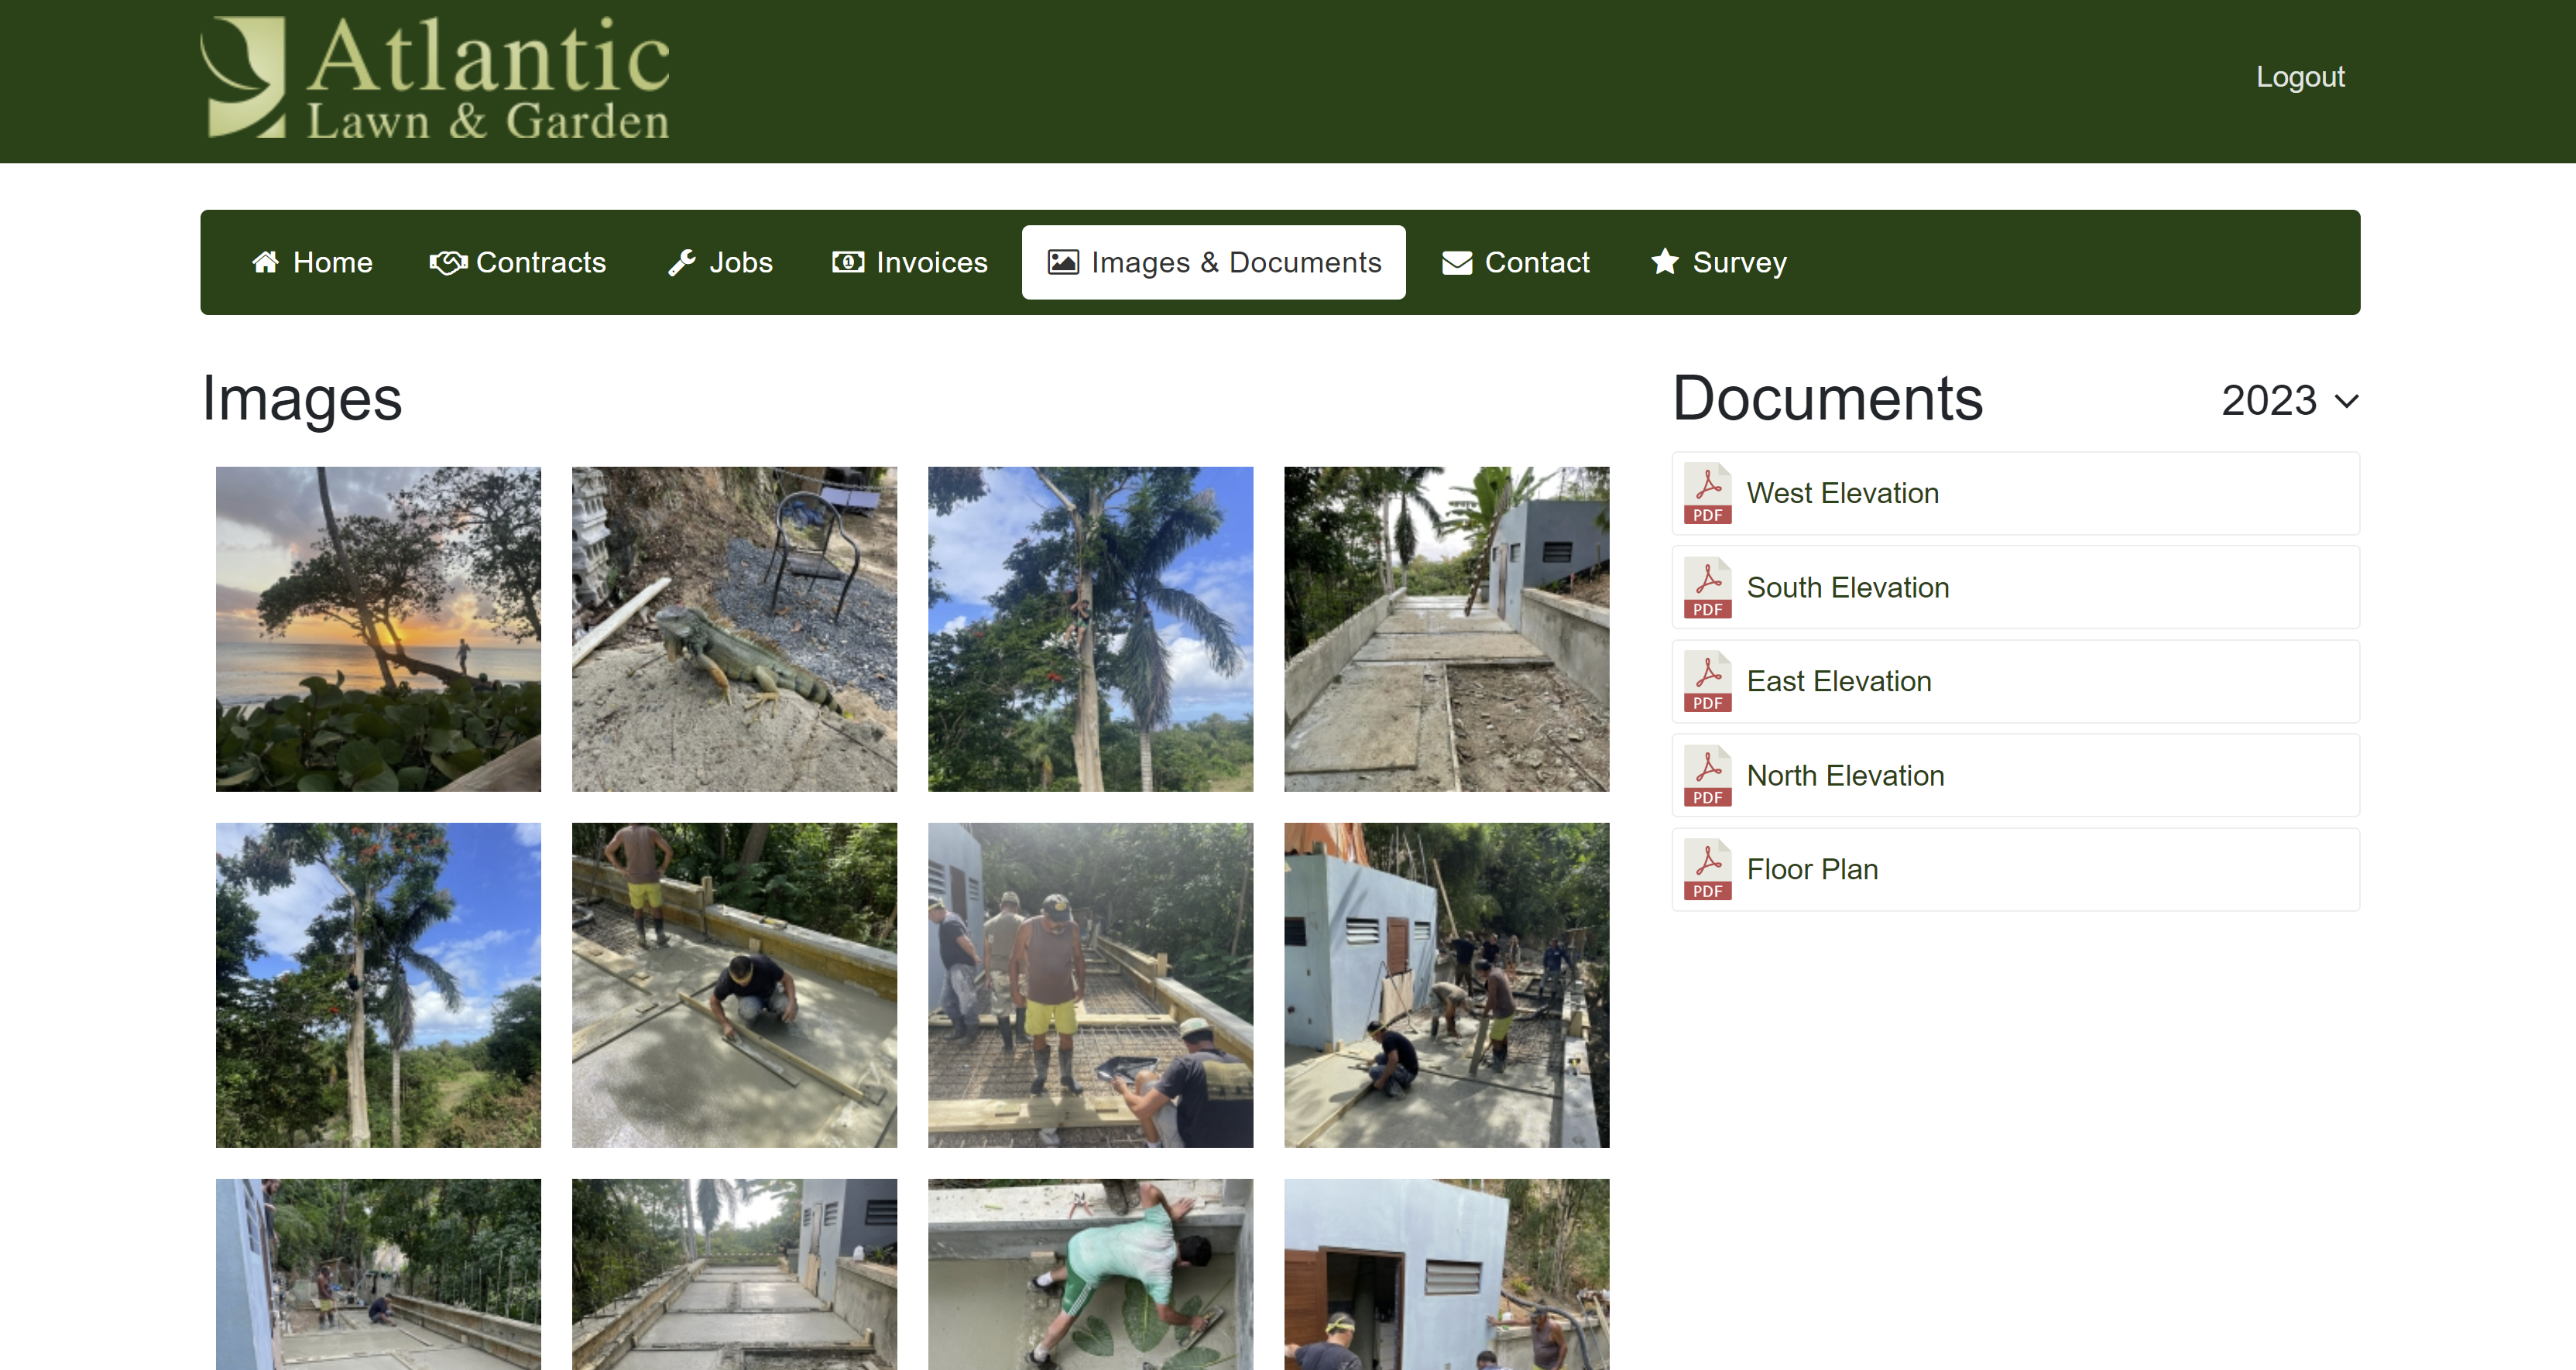Image resolution: width=2576 pixels, height=1370 pixels.
Task: Click the house icon beside Home
Action: click(x=265, y=262)
